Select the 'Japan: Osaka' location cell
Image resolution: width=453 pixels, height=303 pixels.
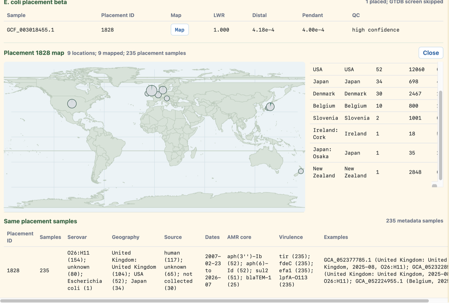pyautogui.click(x=322, y=153)
